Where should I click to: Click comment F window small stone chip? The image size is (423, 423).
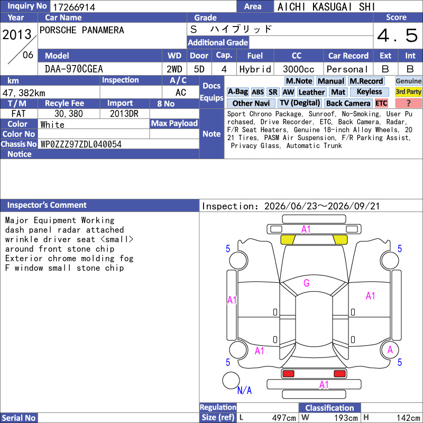pos(65,268)
